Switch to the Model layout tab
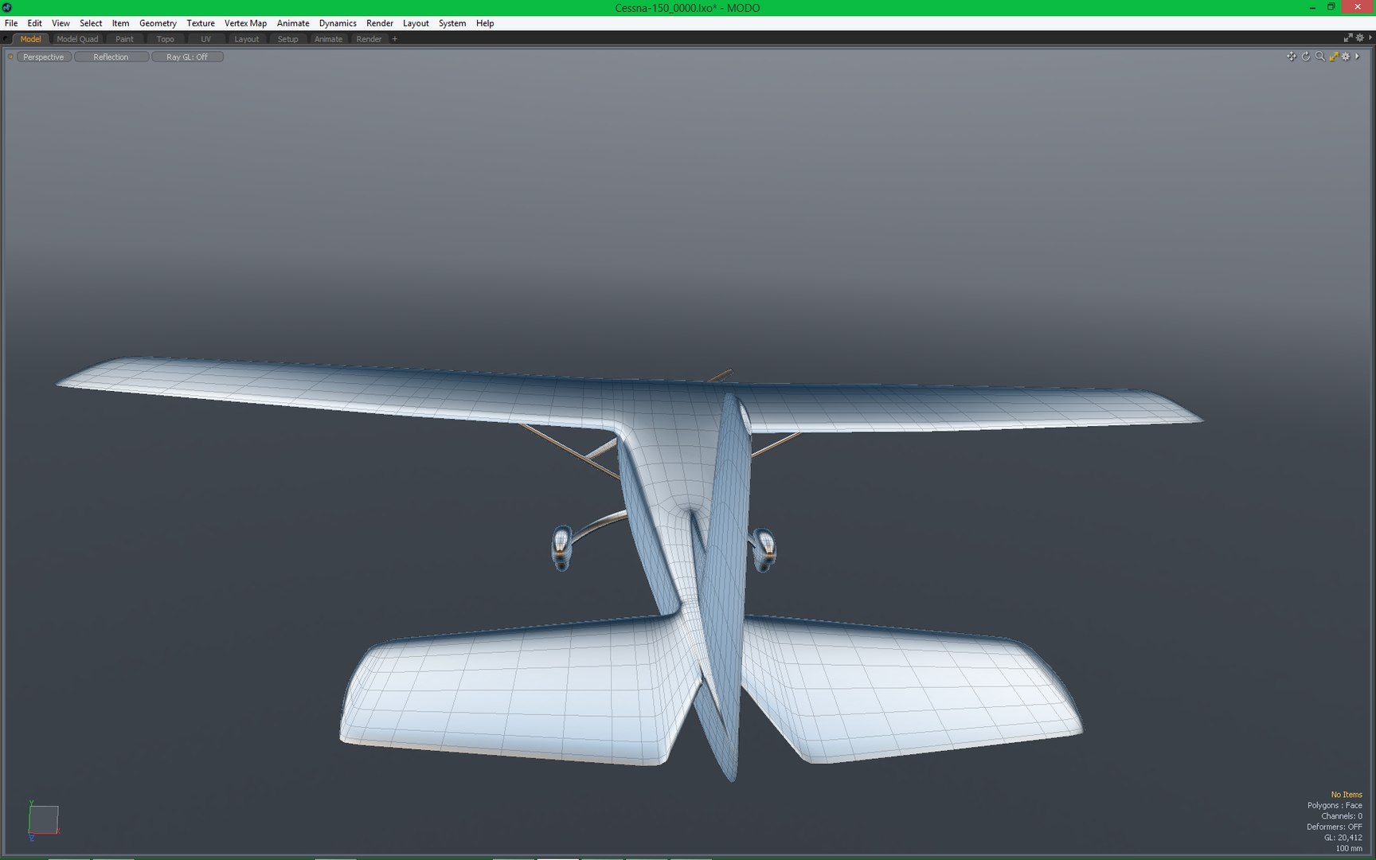The image size is (1376, 860). pos(30,39)
